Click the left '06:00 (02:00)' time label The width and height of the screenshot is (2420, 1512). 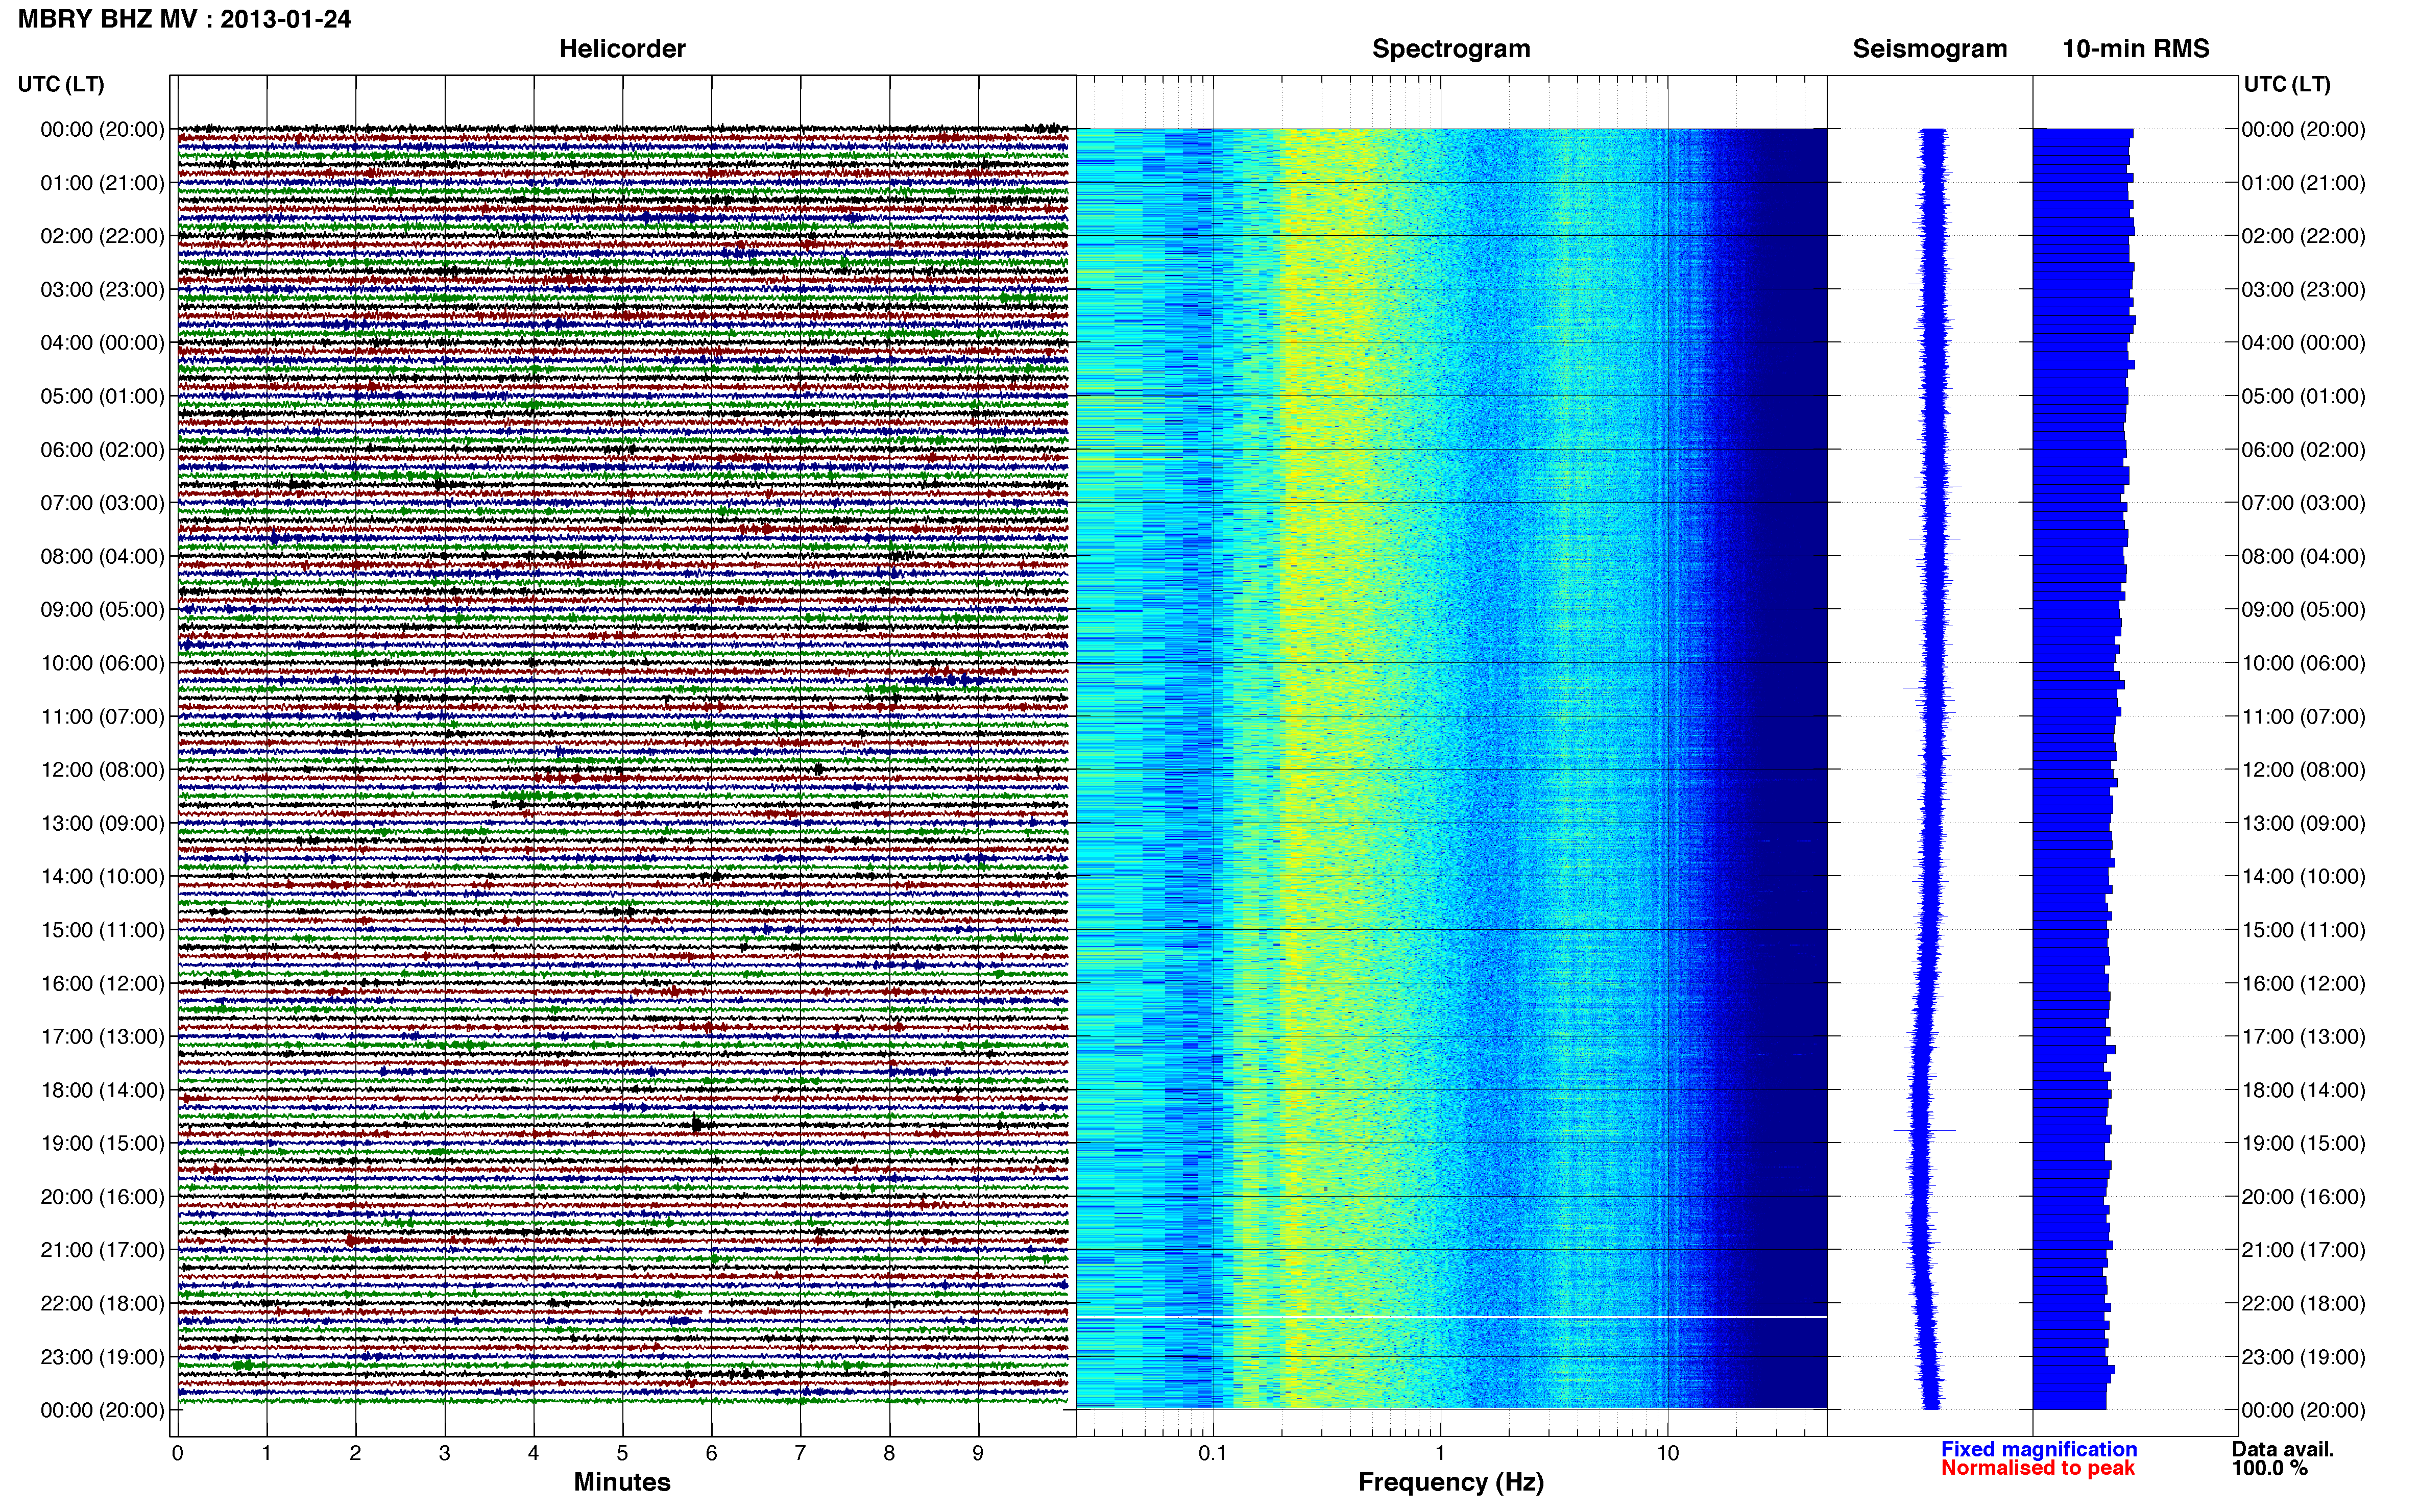pos(102,450)
